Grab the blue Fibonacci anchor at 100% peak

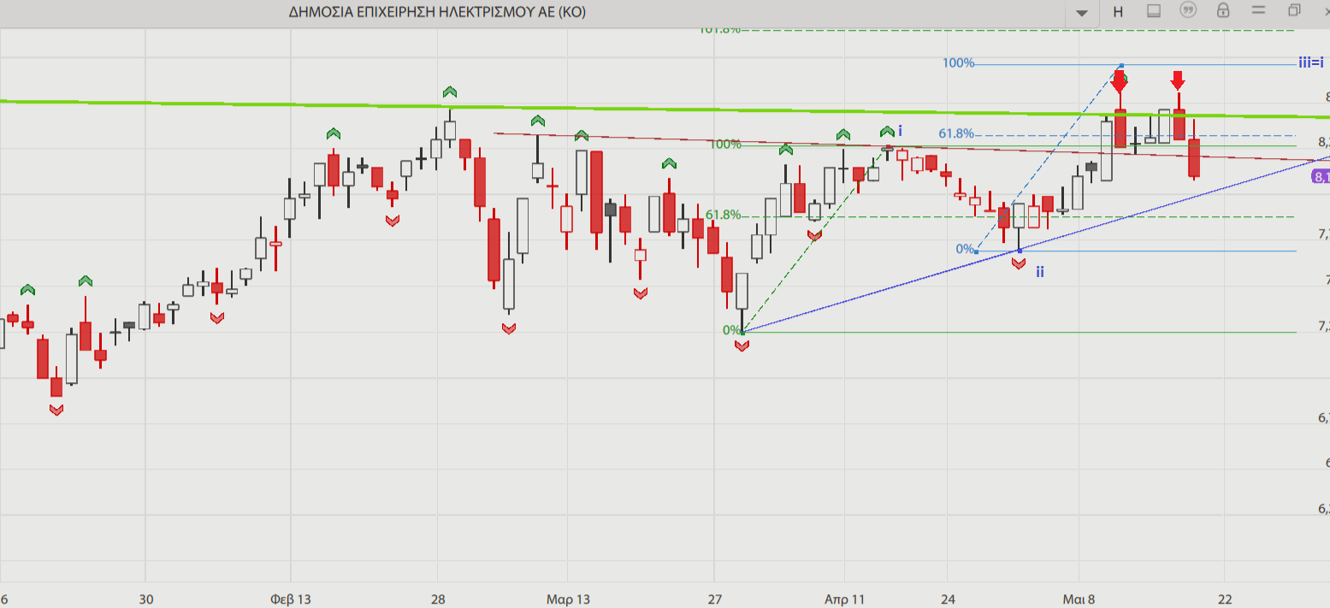coord(1121,66)
